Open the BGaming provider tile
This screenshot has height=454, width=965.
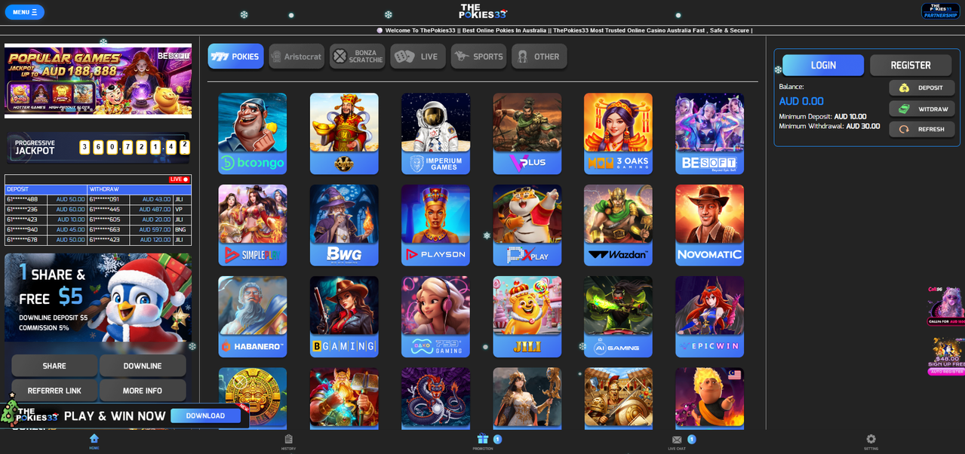pyautogui.click(x=344, y=317)
